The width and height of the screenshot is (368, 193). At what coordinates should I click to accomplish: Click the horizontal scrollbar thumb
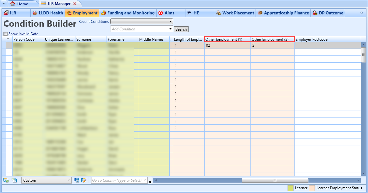275,180
